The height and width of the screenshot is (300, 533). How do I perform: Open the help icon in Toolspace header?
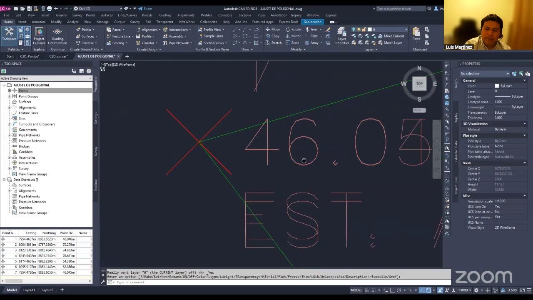[x=89, y=71]
